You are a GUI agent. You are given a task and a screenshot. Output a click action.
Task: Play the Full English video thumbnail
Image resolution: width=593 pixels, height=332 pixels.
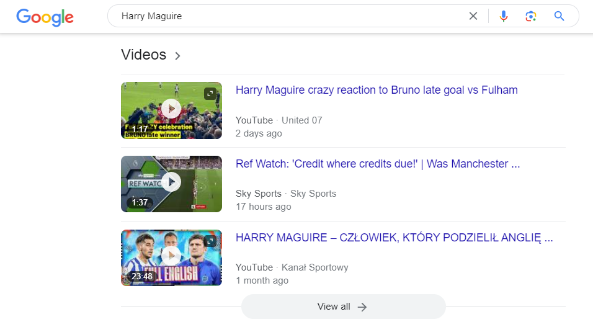[x=171, y=258]
